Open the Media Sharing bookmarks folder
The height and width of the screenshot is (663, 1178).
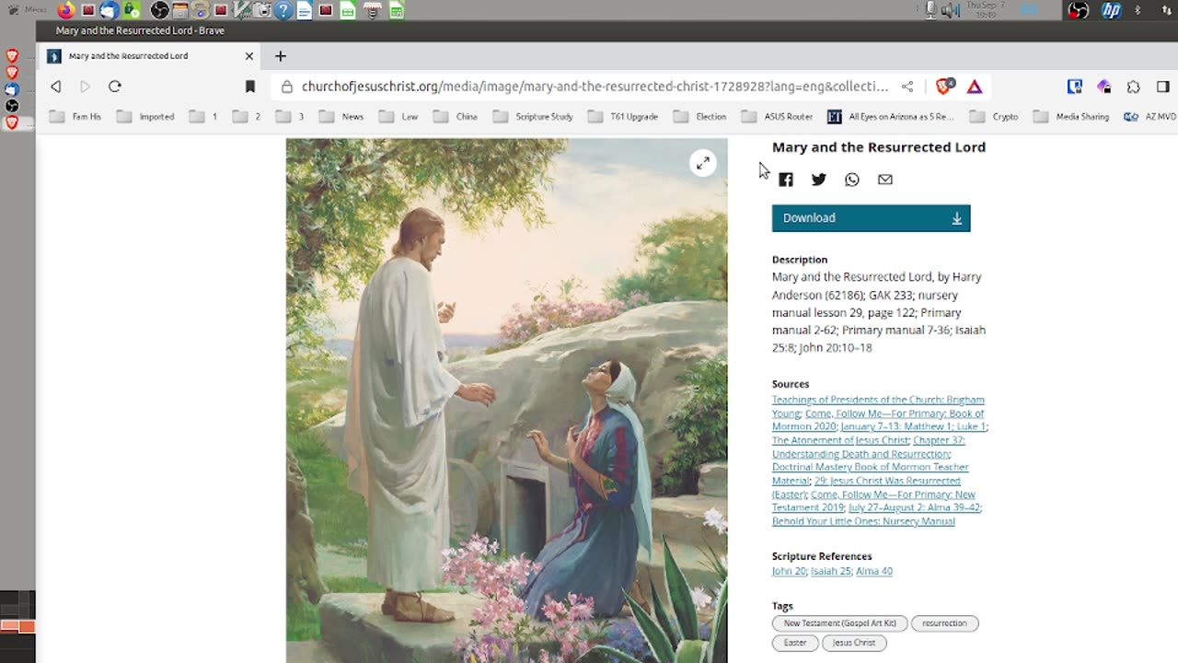[x=1071, y=117]
